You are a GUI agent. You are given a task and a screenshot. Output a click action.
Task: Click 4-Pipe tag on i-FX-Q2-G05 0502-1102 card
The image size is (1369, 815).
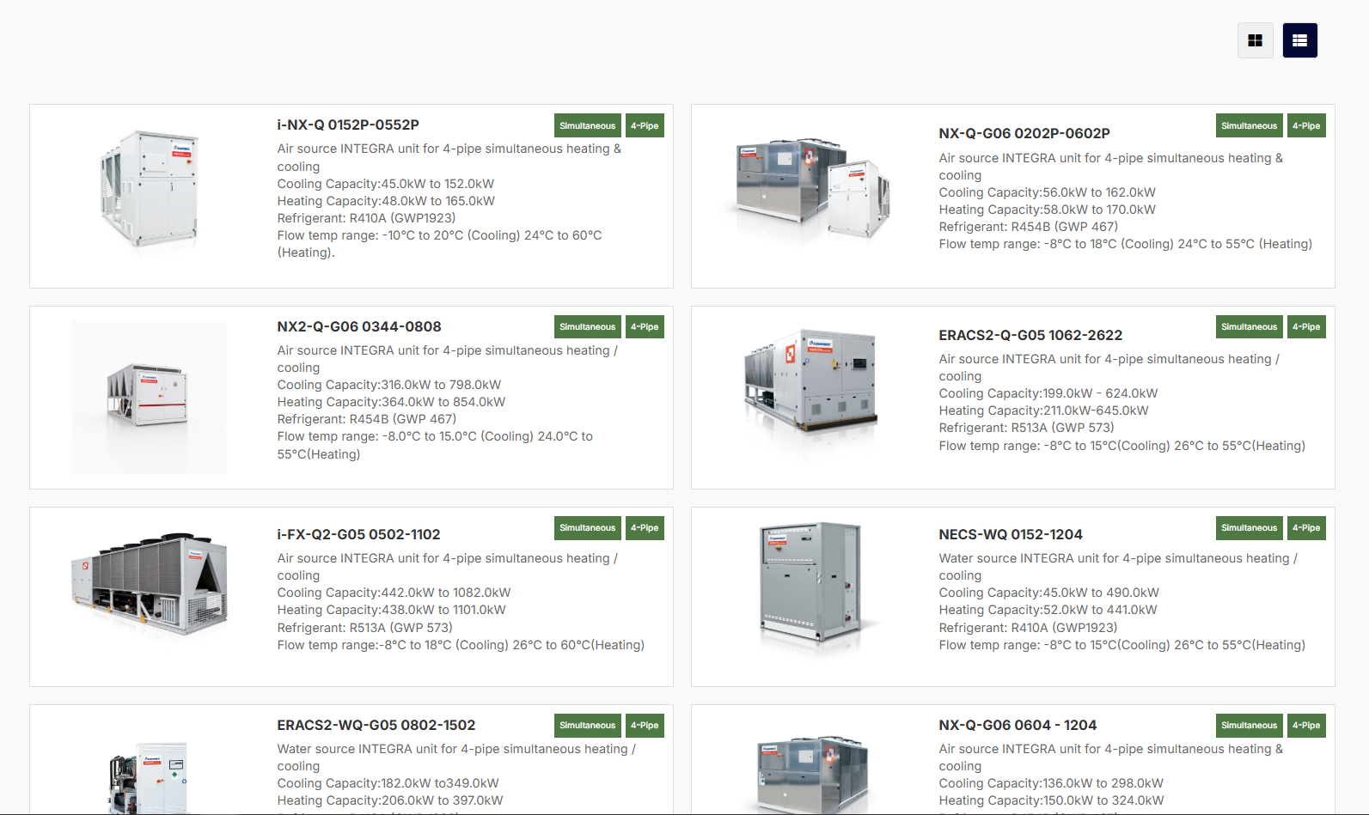click(645, 527)
